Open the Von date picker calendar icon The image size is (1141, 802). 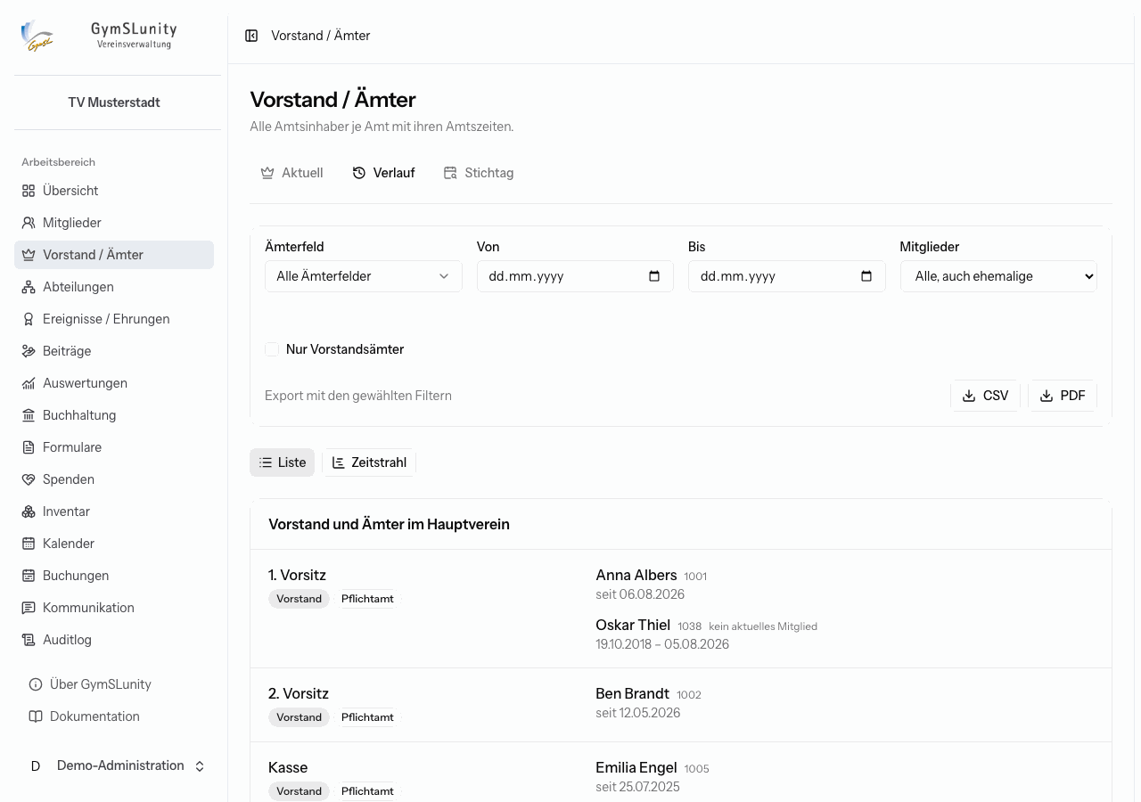(x=654, y=276)
